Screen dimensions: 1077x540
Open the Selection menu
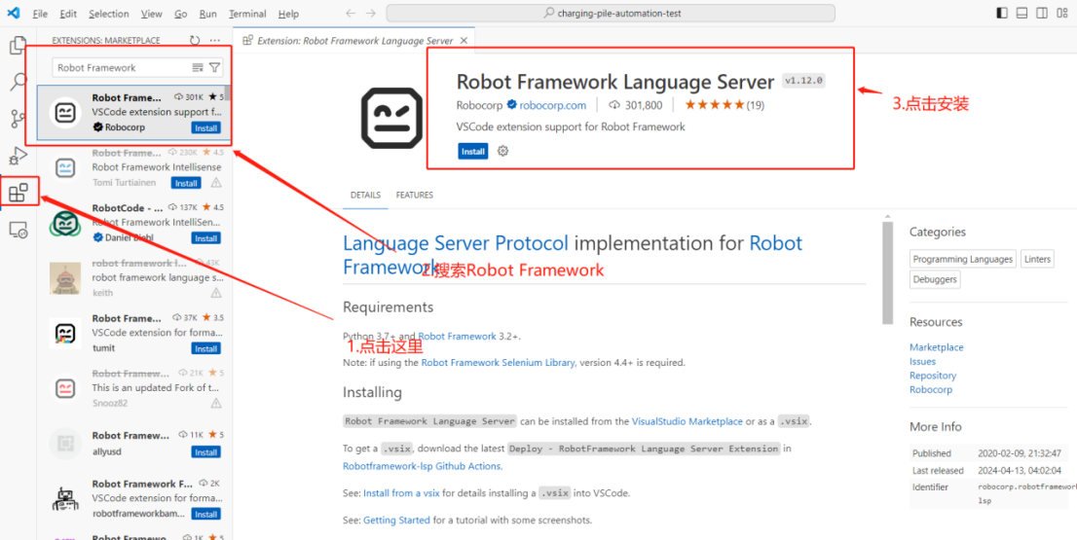(x=108, y=14)
